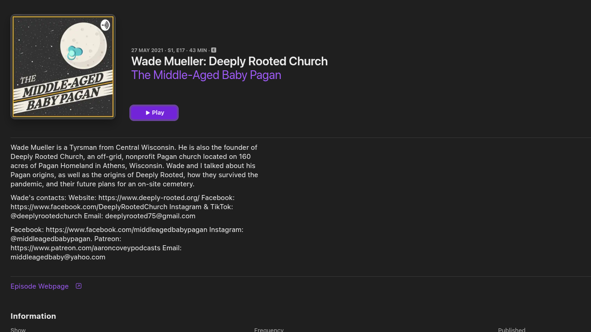Click the 'Published' label under Information
This screenshot has width=591, height=332.
(511, 330)
